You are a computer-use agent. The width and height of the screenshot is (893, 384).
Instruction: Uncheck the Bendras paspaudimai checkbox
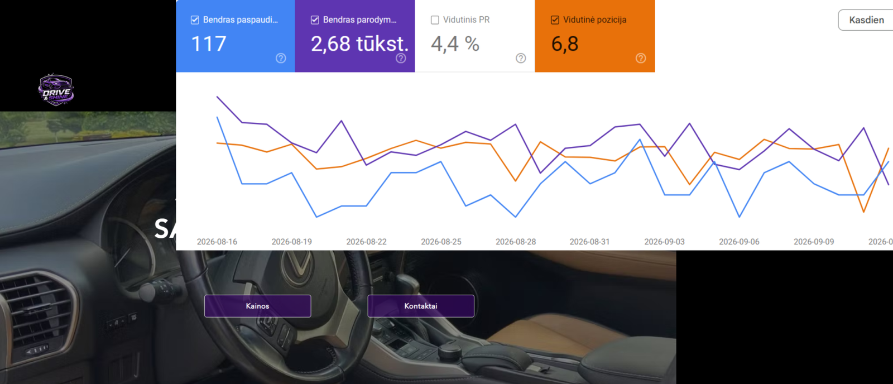coord(195,20)
